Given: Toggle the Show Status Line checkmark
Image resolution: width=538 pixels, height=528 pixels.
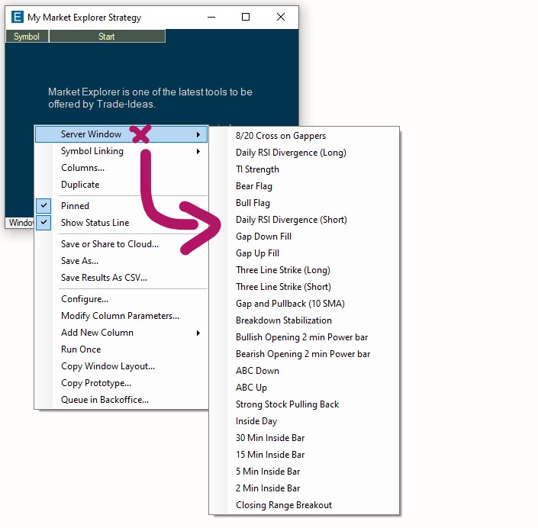Looking at the screenshot, I should point(43,223).
